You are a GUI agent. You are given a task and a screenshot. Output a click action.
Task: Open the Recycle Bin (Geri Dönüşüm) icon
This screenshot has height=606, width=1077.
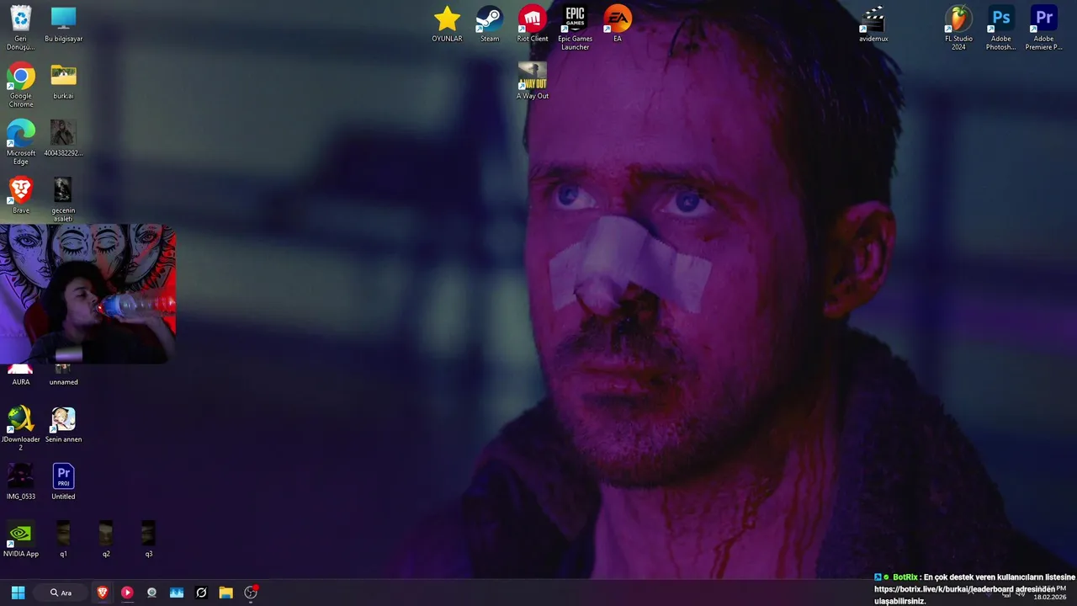(21, 28)
